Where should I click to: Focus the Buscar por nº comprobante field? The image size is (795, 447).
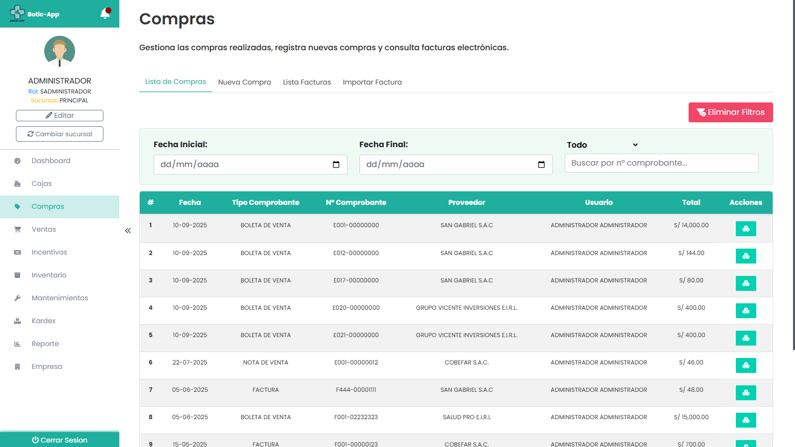tap(661, 163)
